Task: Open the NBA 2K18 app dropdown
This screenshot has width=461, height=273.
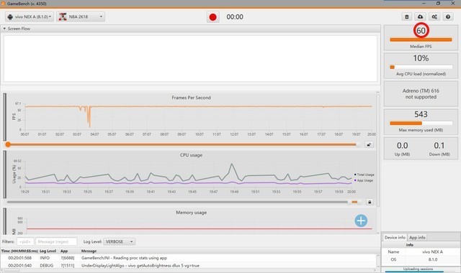Action: pyautogui.click(x=81, y=17)
